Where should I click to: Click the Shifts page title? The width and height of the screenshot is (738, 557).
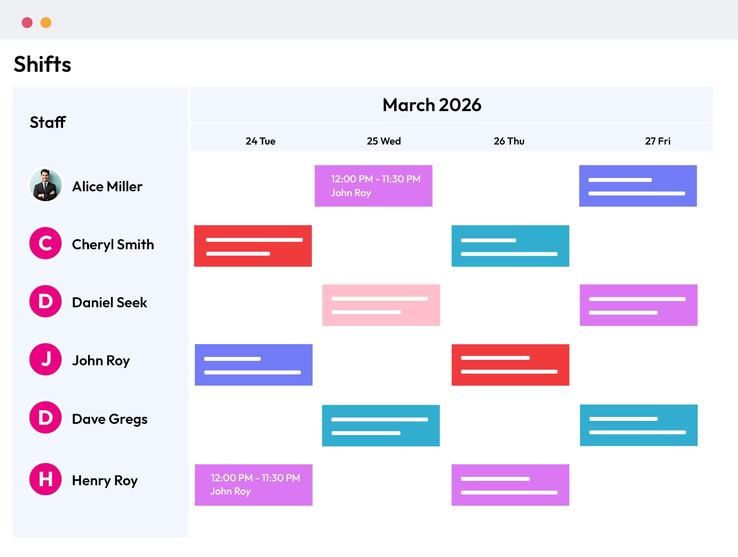(42, 64)
